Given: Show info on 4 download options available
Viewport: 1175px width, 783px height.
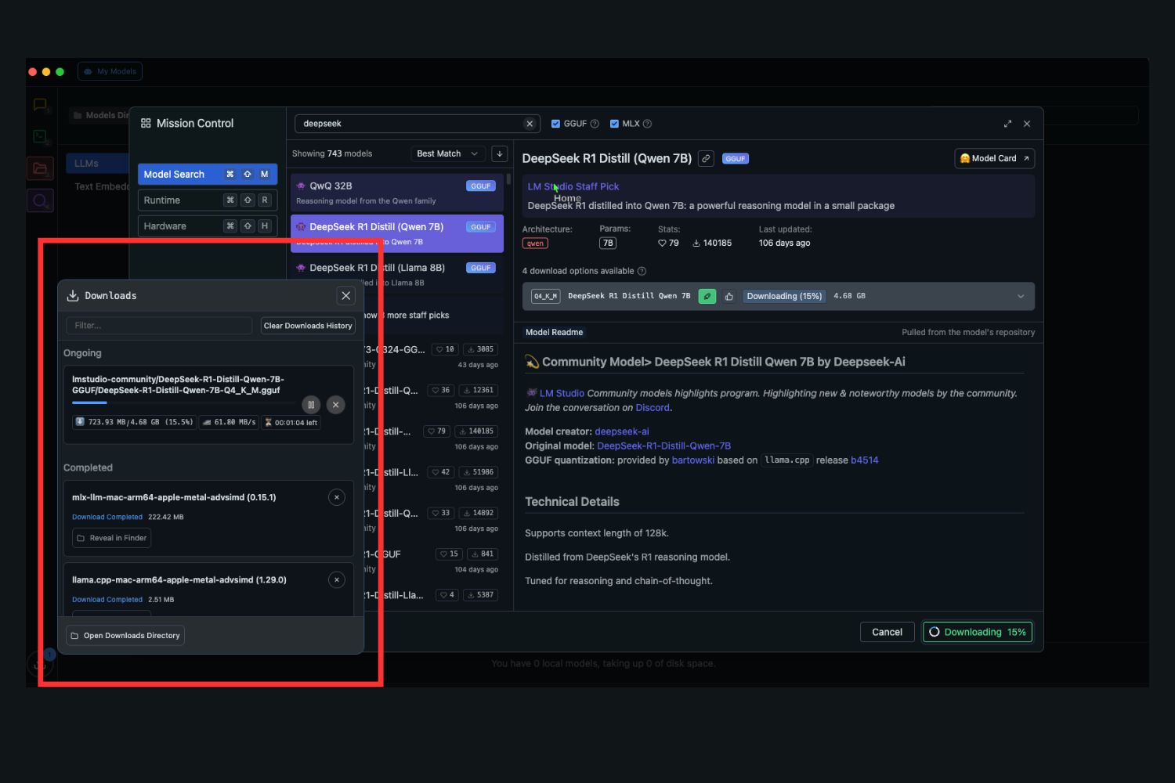Looking at the screenshot, I should point(642,271).
